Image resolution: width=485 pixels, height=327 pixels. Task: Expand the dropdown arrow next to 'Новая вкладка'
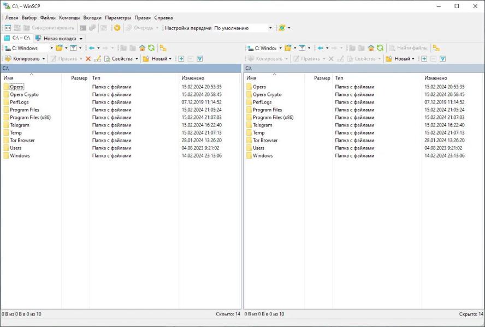click(x=81, y=39)
